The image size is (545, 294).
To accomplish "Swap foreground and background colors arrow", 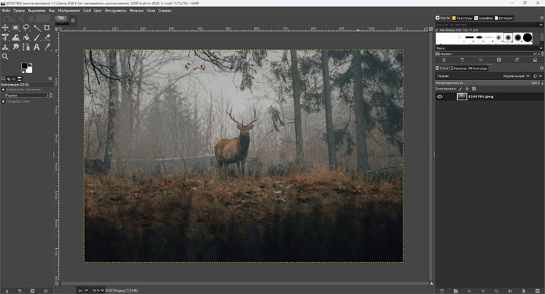I will pos(30,64).
